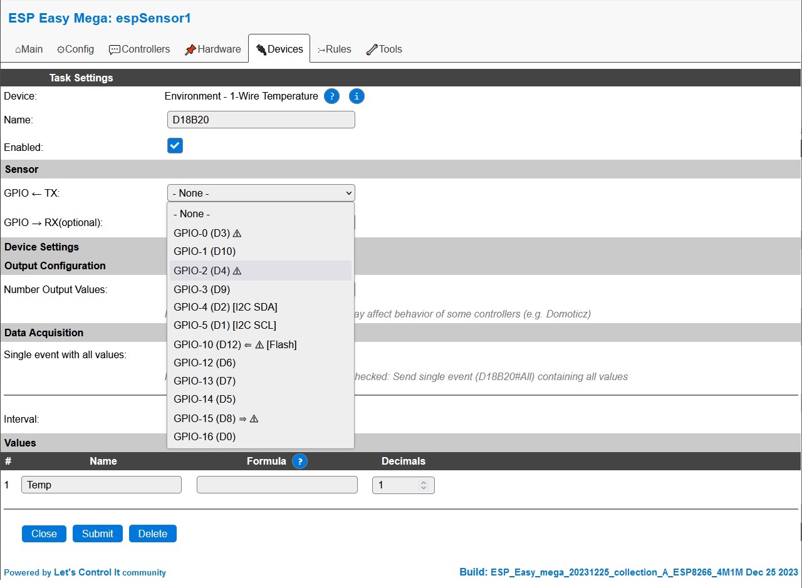Click the Delete button
Image resolution: width=802 pixels, height=588 pixels.
[153, 534]
